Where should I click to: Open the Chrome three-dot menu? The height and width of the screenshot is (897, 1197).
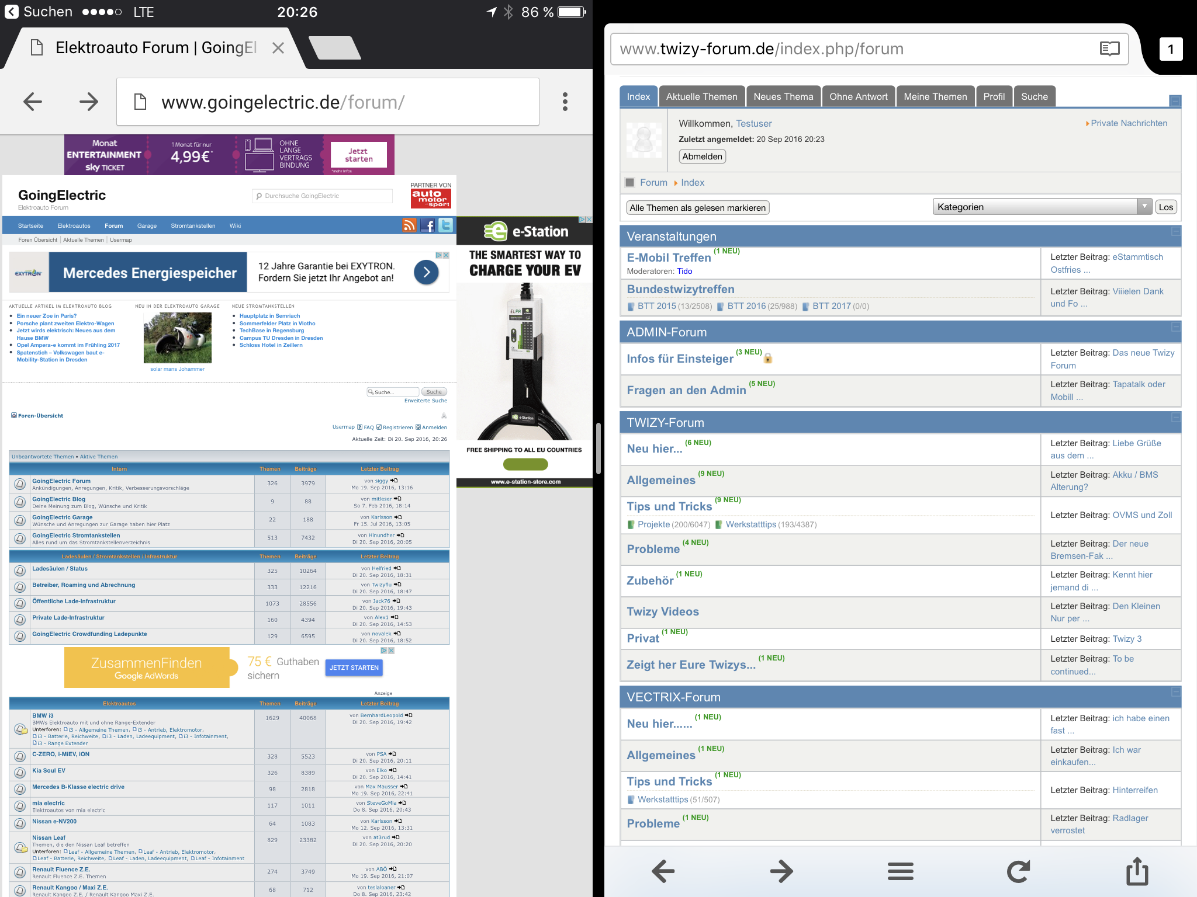pos(565,102)
